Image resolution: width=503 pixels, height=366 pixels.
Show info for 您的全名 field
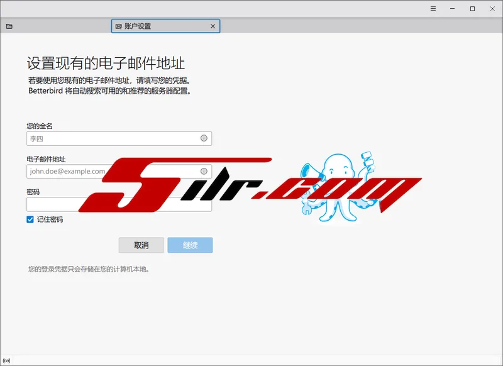pos(204,138)
